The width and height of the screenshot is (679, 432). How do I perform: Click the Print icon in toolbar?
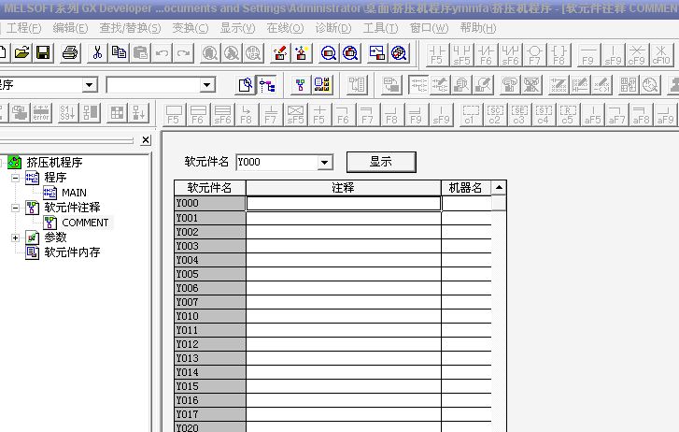70,53
